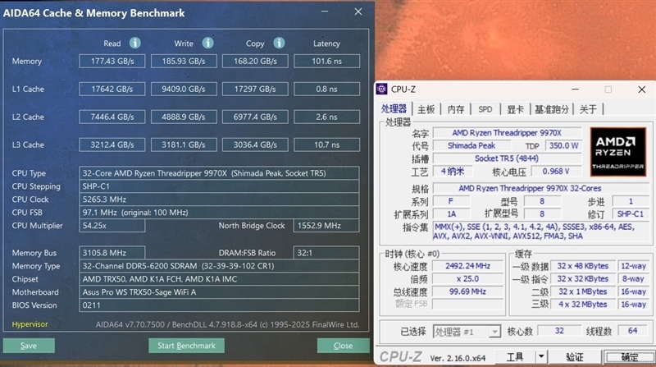Go to the 显卡 (Graphics) tab
Image resolution: width=656 pixels, height=367 pixels.
click(515, 109)
